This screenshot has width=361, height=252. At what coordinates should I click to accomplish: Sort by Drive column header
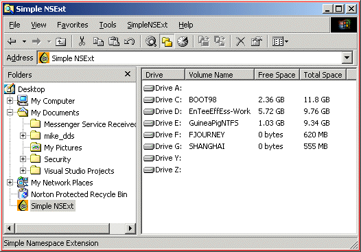click(163, 75)
